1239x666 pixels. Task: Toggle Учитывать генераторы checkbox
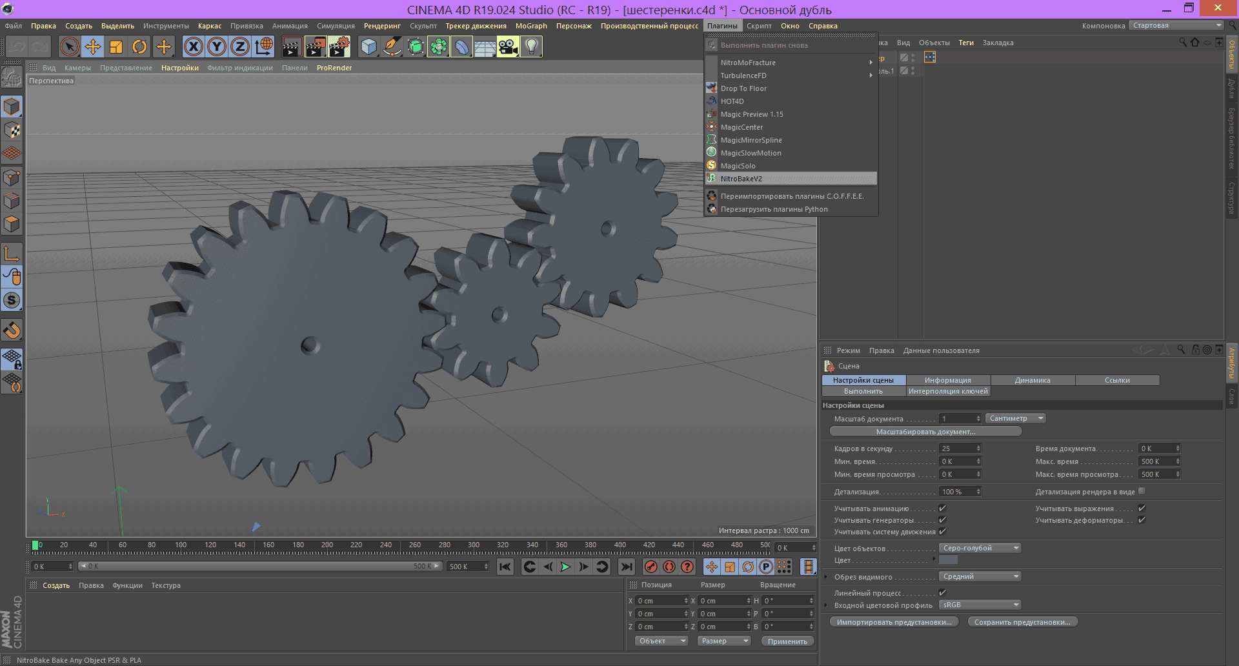(x=942, y=520)
